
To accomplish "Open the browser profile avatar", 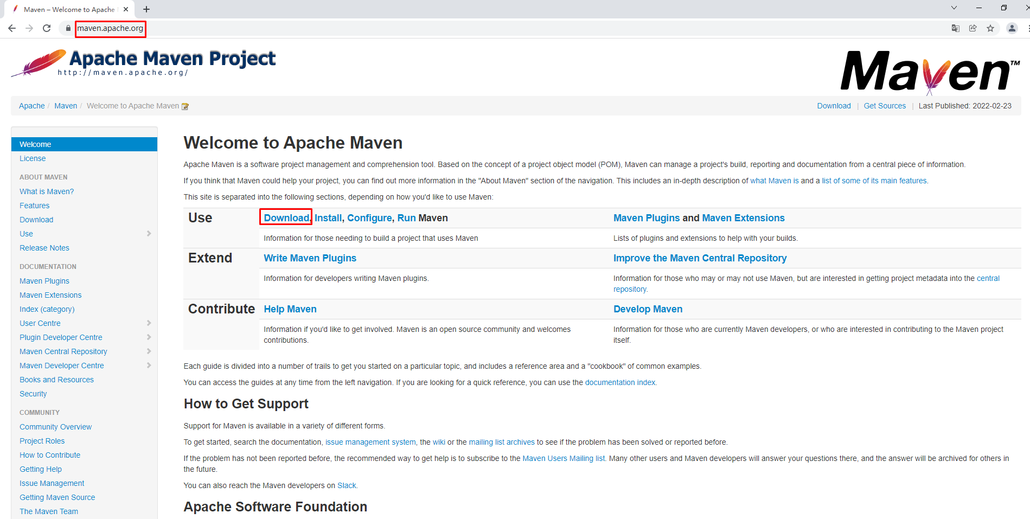I will tap(1012, 28).
